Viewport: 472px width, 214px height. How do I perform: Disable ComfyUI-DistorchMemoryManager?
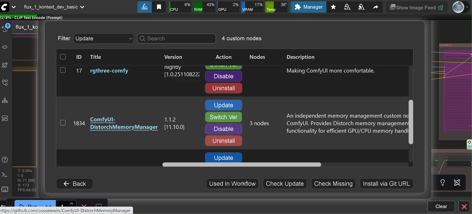click(x=223, y=129)
